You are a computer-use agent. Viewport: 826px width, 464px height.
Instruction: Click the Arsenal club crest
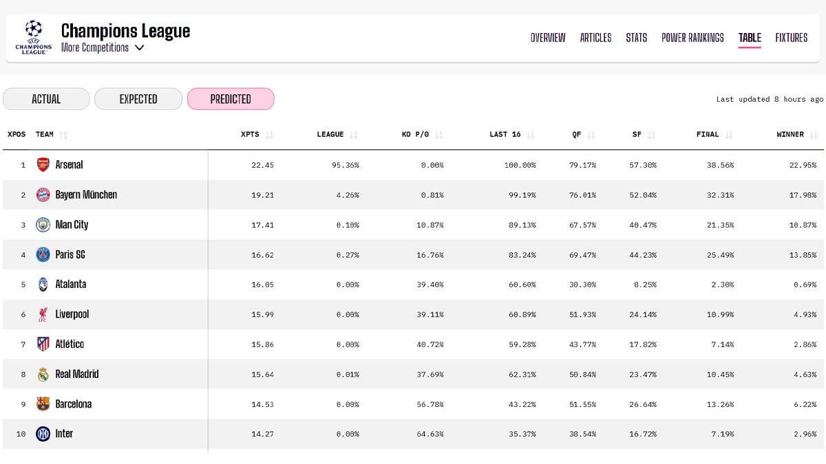coord(43,165)
